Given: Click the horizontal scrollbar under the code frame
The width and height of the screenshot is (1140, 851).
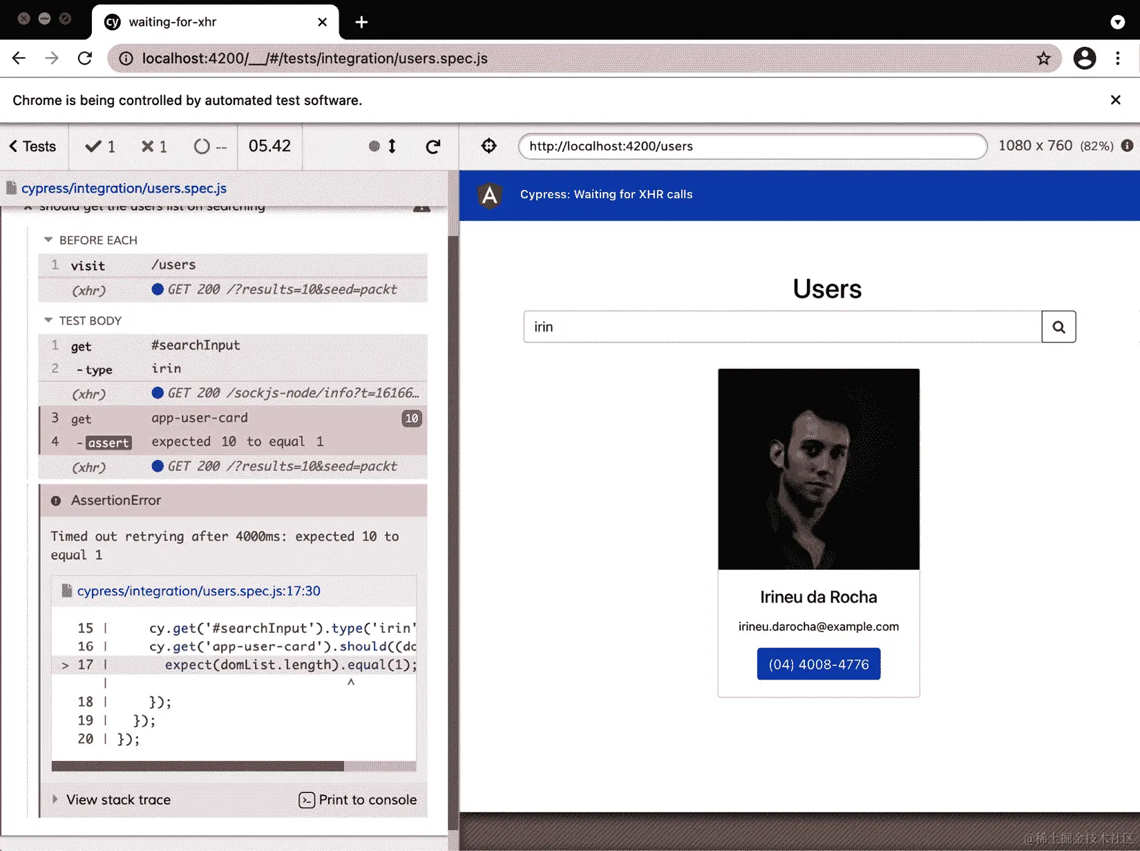Looking at the screenshot, I should (x=198, y=766).
